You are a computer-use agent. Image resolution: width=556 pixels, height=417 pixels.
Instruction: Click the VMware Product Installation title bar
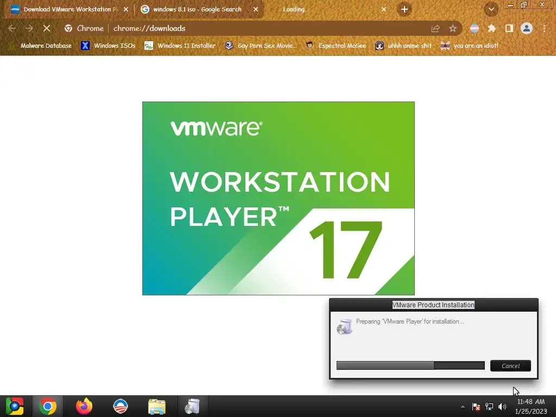[433, 305]
